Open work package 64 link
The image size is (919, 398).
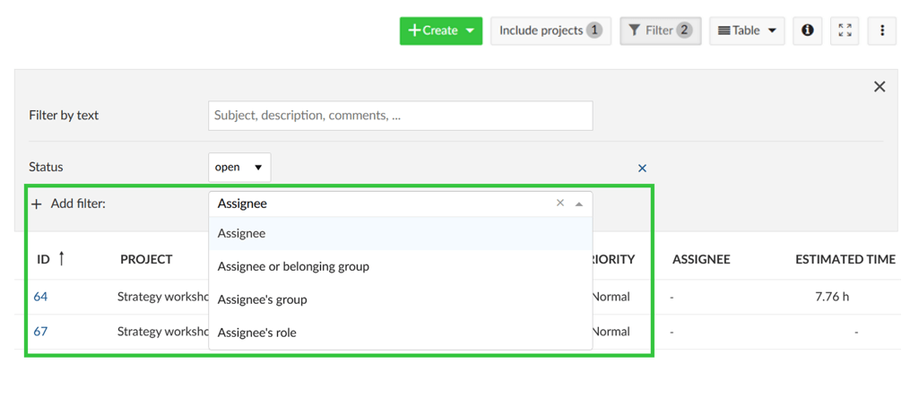(x=40, y=297)
